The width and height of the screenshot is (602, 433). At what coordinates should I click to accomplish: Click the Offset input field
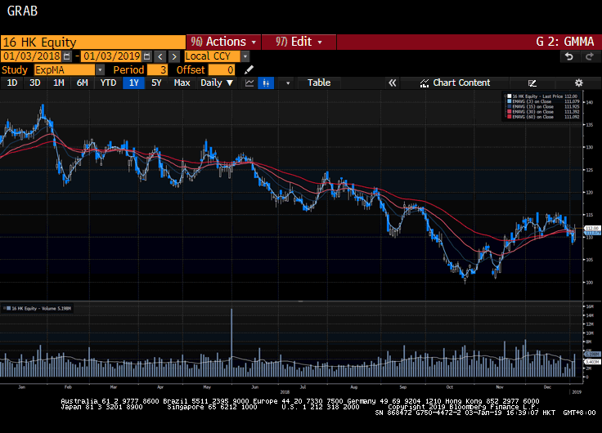222,69
